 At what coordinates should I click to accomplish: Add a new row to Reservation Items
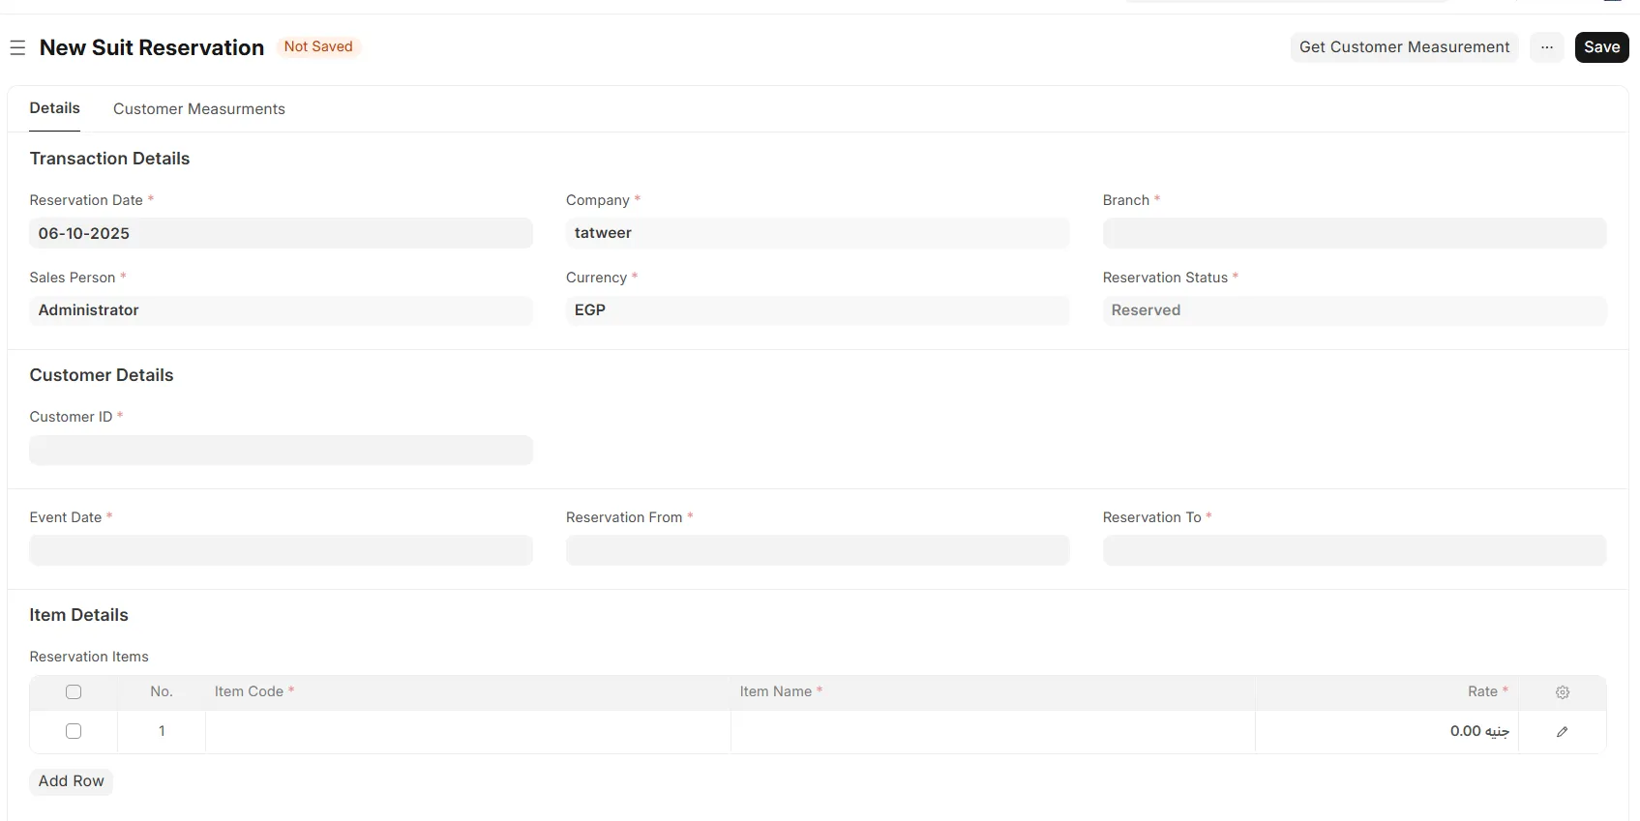pos(71,781)
